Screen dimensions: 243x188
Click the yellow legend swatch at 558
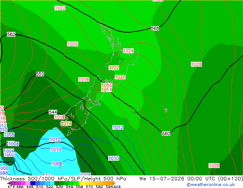(81, 183)
